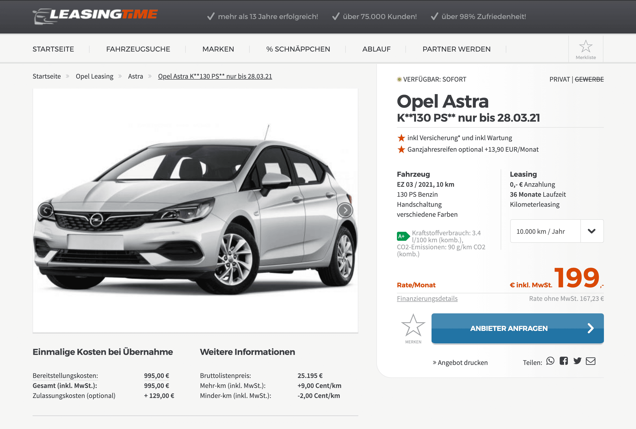Click VERFÜGBAR: SOFORT availability status
The height and width of the screenshot is (429, 636).
[x=432, y=79]
